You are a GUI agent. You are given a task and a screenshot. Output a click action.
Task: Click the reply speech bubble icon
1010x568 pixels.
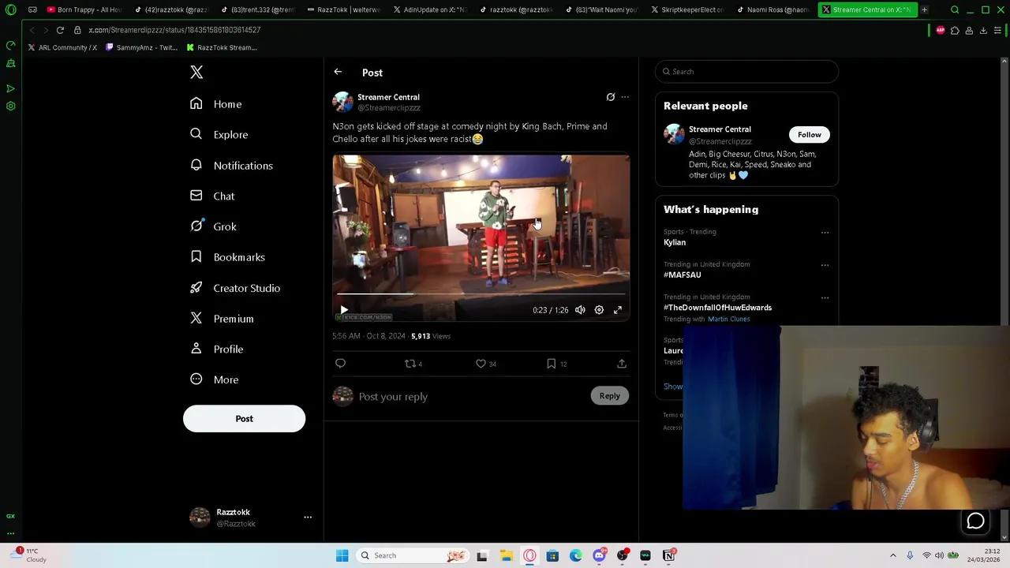(x=341, y=364)
